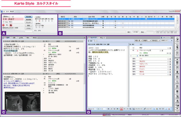The height and width of the screenshot is (117, 181).
Task: Click the 保険情報 button
Action: 29,16
